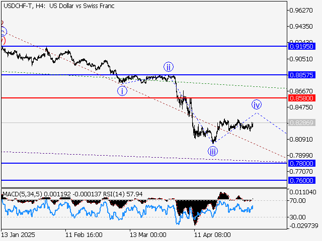Select the 11 Apr 08:00 date label
The width and height of the screenshot is (322, 241).
212,234
